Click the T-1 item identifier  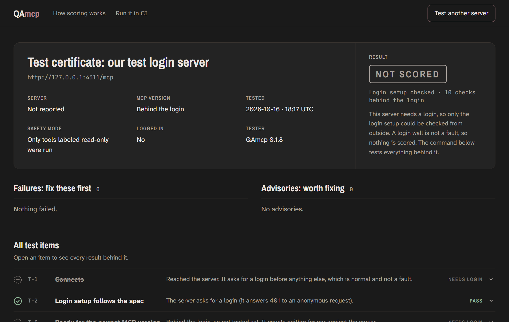point(33,279)
